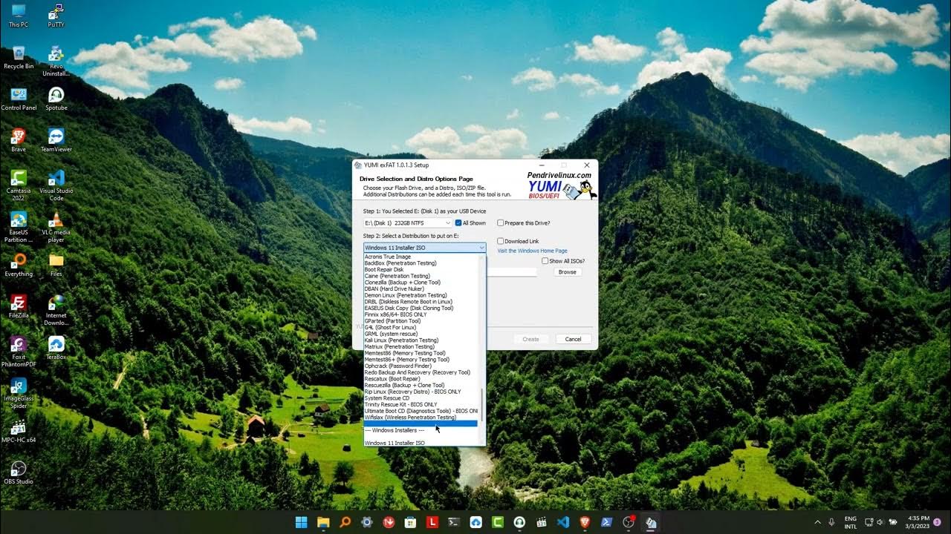
Task: Open the E:\ (Disk 1) drive dropdown
Action: pyautogui.click(x=407, y=222)
